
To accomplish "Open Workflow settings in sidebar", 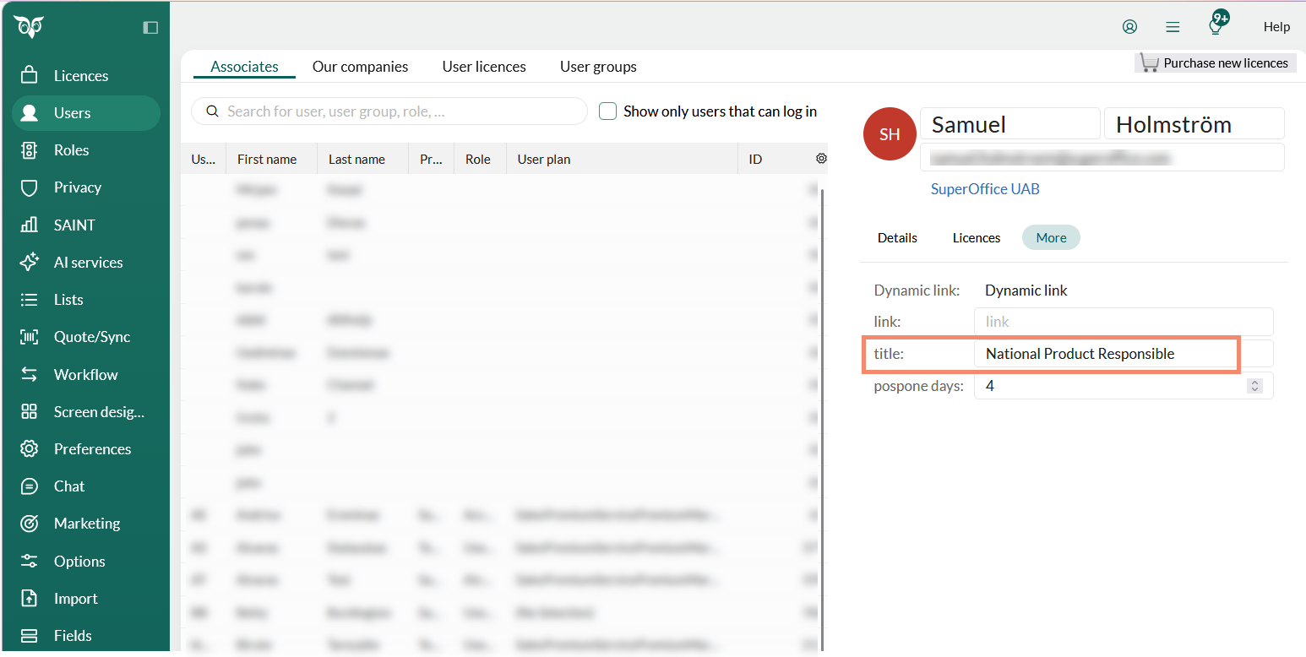I will (85, 374).
